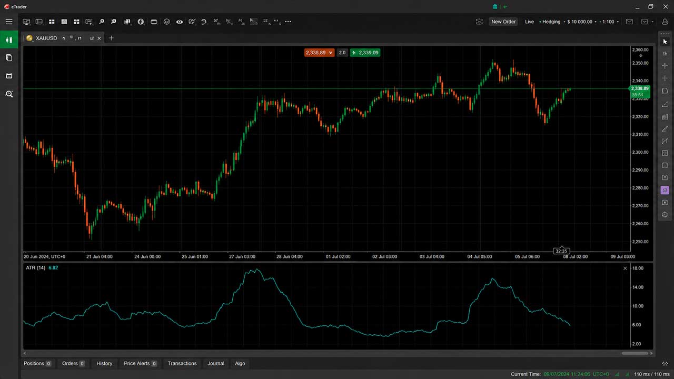Open the Positions tab
The width and height of the screenshot is (674, 379).
click(37, 363)
